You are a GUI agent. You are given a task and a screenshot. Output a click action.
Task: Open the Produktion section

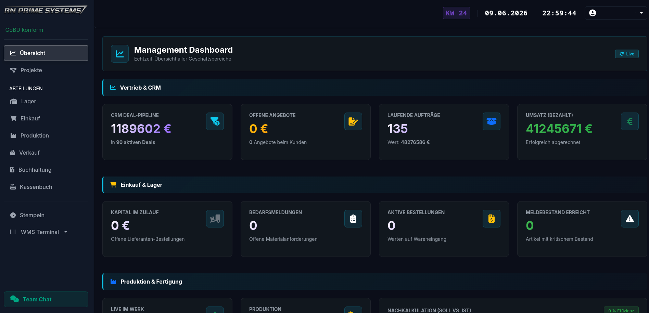pos(46,135)
